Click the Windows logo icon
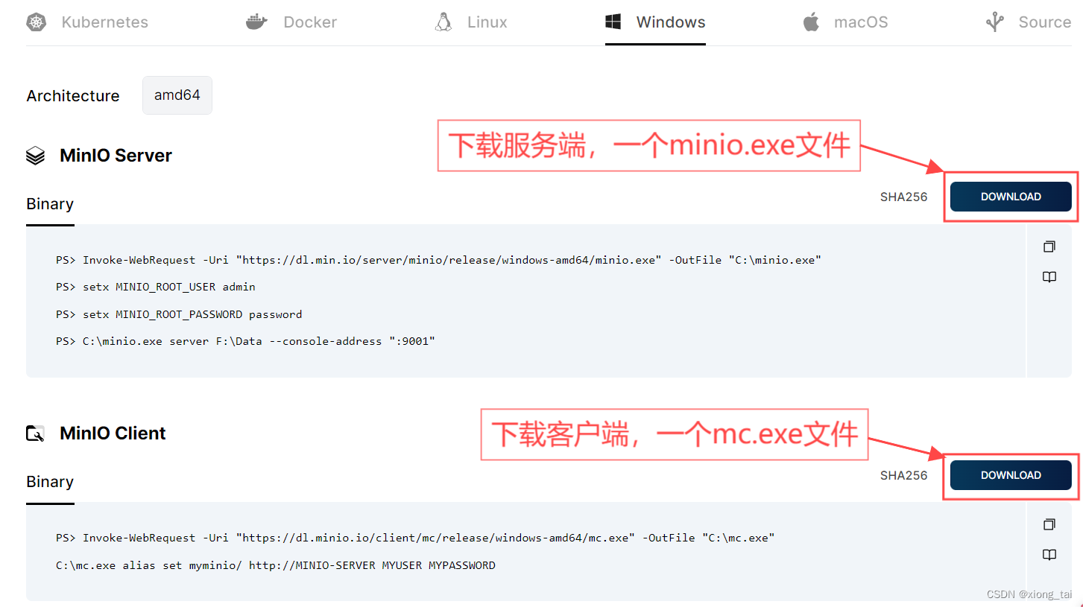 point(613,22)
